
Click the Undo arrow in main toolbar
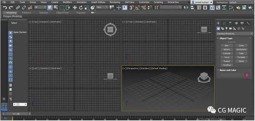[x=5, y=8]
